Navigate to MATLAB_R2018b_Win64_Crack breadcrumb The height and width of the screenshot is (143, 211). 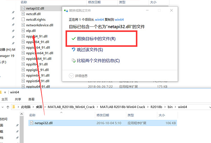(x=71, y=107)
